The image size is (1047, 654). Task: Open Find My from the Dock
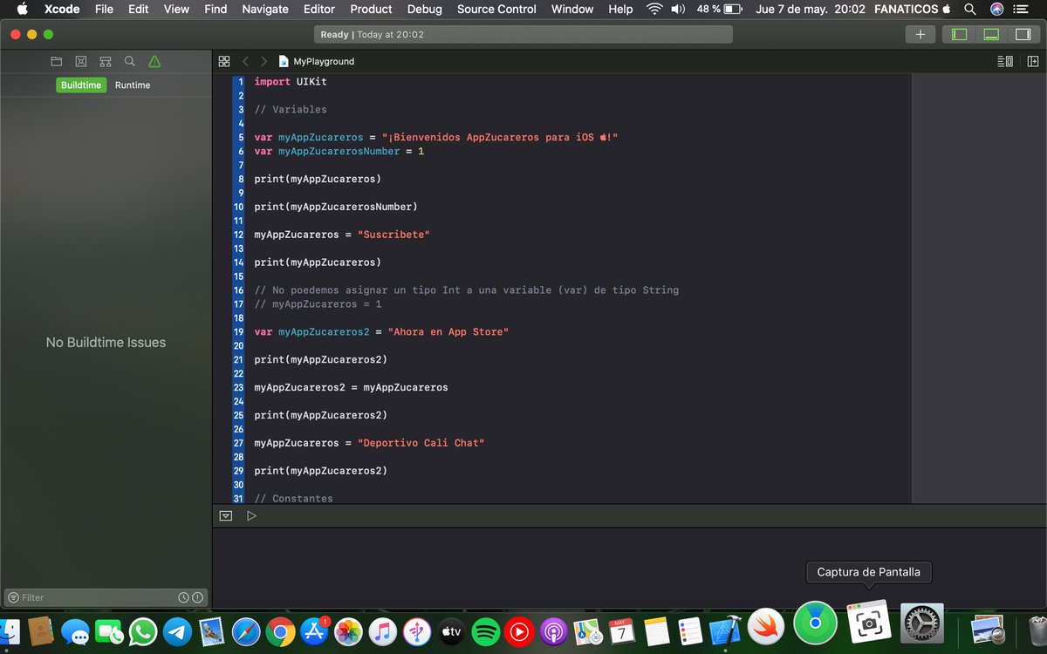[816, 623]
